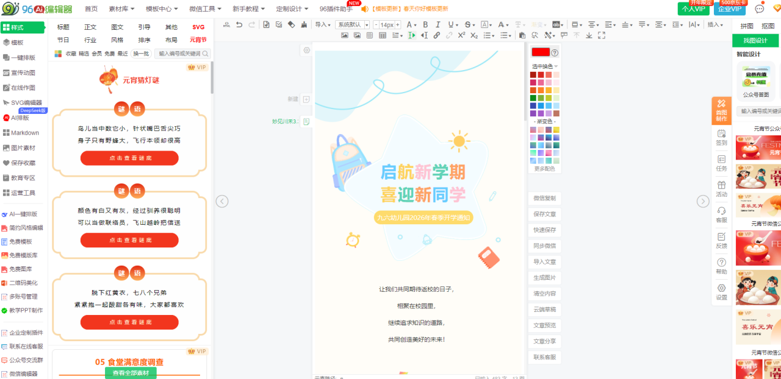Open the 模板 section in left sidebar
The width and height of the screenshot is (781, 379).
point(17,43)
